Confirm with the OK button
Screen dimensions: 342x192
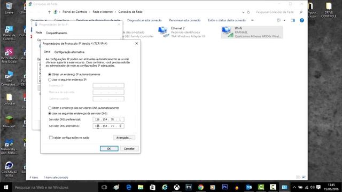[109, 148]
